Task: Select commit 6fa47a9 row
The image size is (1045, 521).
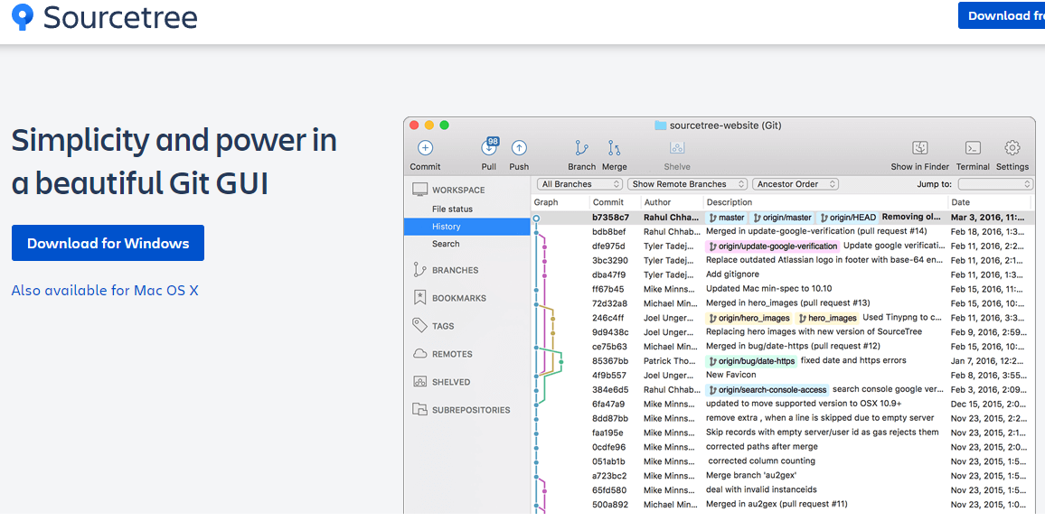Action: tap(784, 404)
